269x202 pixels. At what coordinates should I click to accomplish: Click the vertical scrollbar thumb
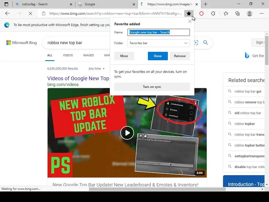click(267, 50)
